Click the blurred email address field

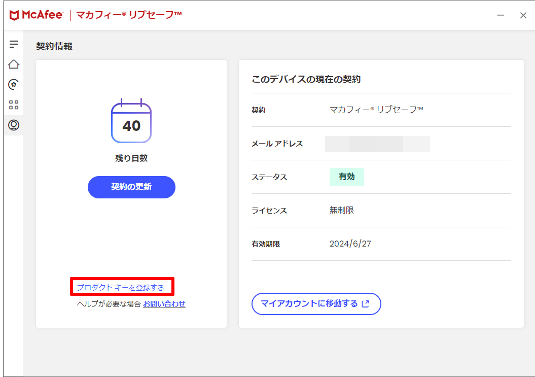pos(377,144)
